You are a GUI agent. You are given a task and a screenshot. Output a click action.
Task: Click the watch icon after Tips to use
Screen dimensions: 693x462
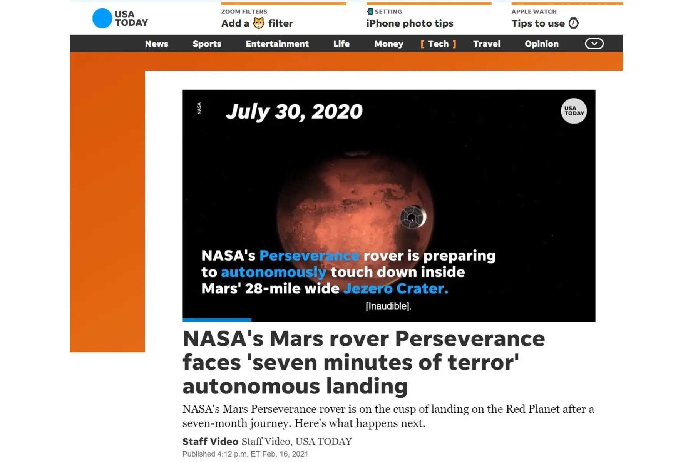point(574,23)
